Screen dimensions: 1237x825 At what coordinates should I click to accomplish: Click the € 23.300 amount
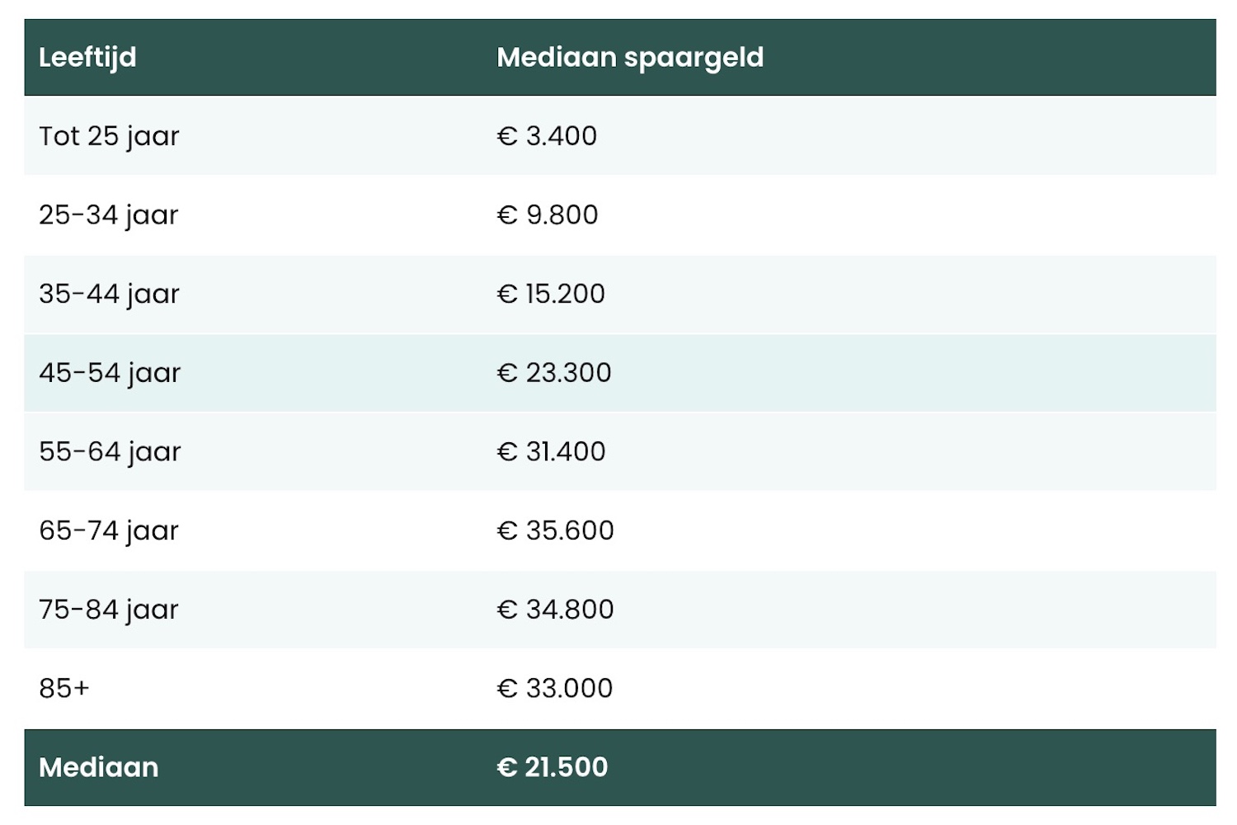tap(554, 373)
